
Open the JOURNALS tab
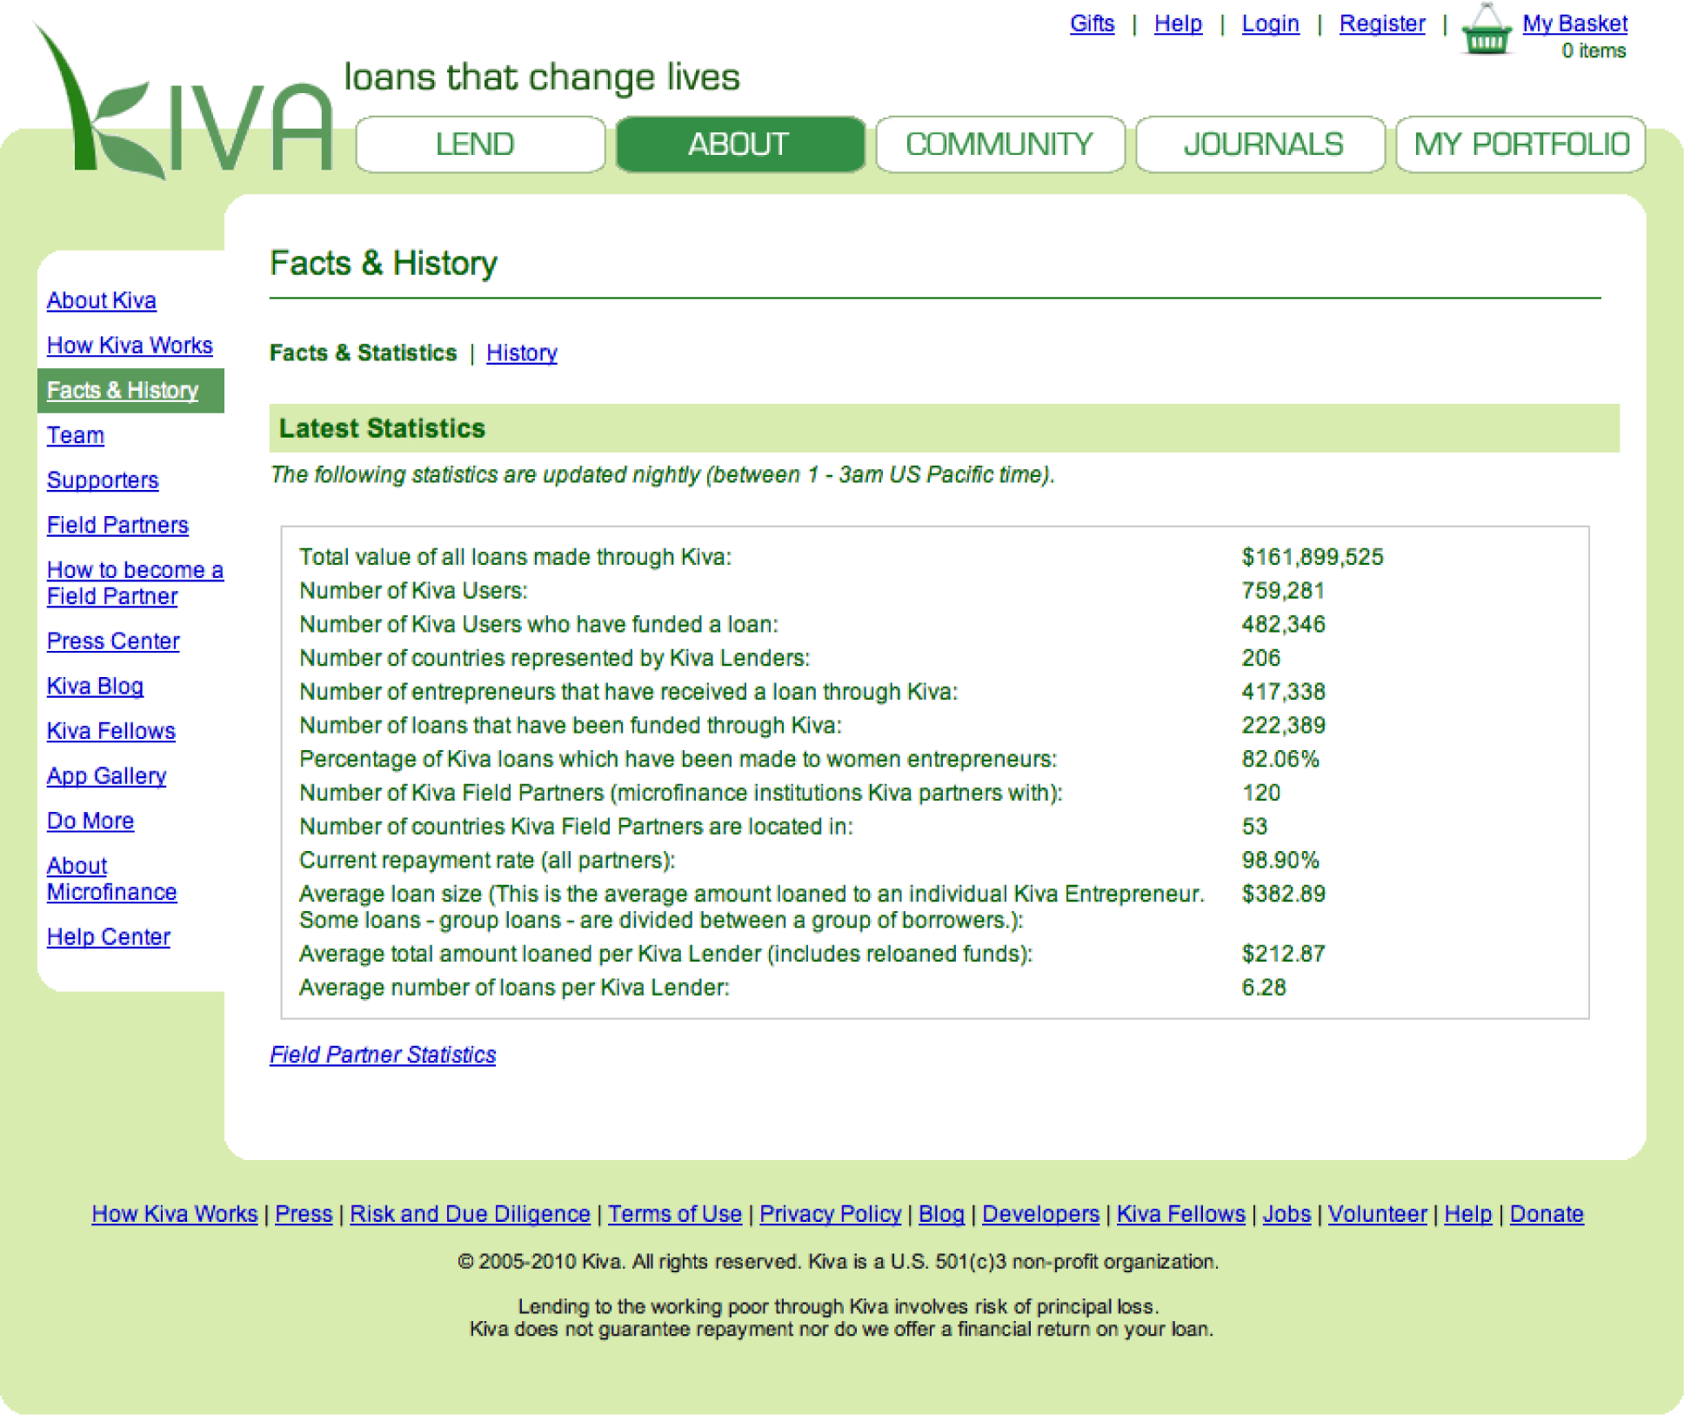click(1260, 144)
